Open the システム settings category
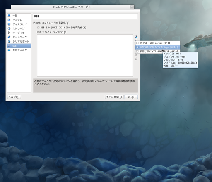The height and width of the screenshot is (182, 212). (x=19, y=20)
